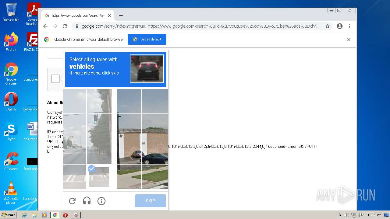The image size is (390, 219).
Task: Open Acrobat Reader desktop shortcut
Action: coord(33,14)
